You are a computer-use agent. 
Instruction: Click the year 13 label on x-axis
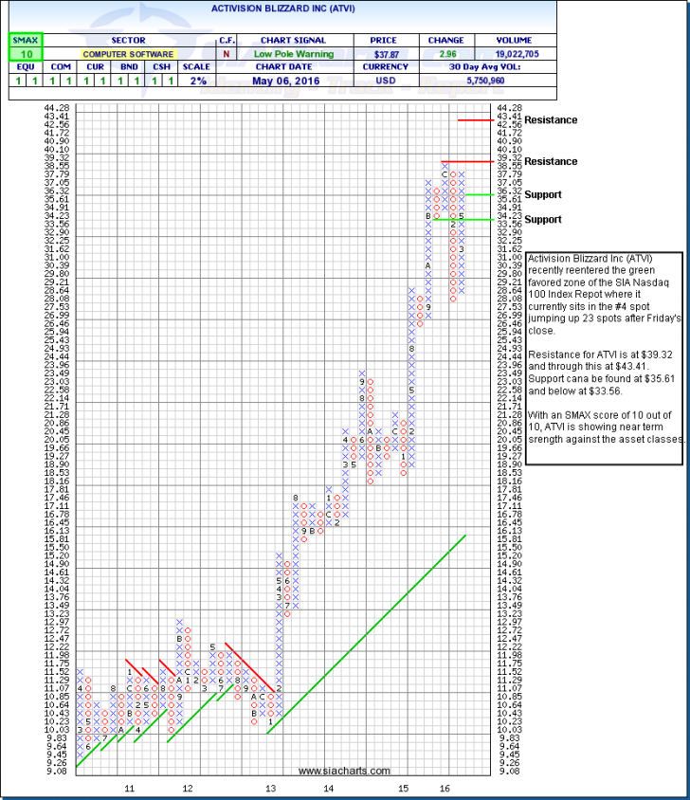click(271, 788)
